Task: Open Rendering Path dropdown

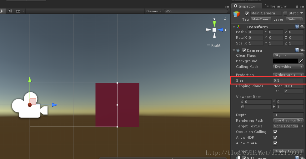Action: (x=288, y=120)
